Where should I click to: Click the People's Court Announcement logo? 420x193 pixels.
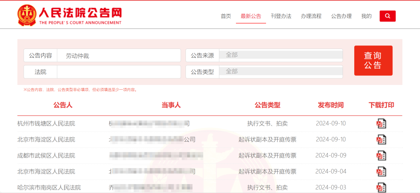[70, 15]
